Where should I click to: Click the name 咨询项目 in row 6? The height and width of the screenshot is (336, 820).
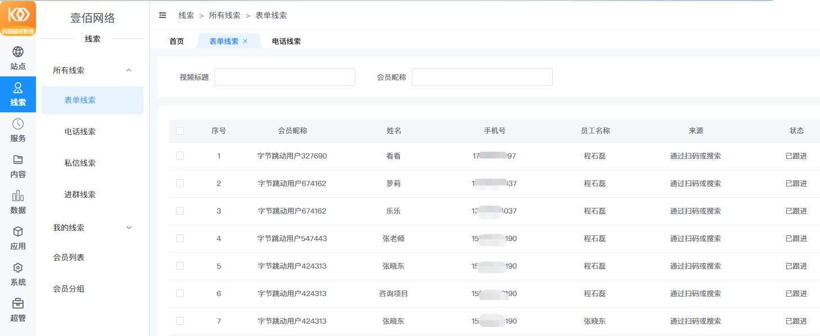click(394, 293)
